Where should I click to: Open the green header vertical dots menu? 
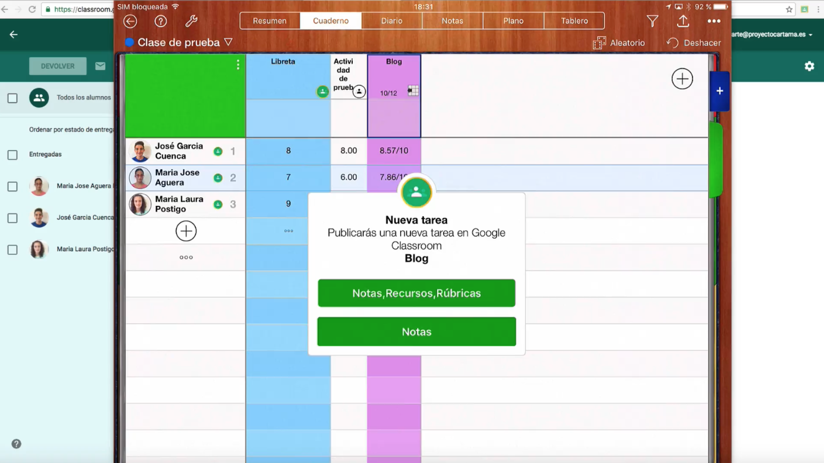tap(238, 65)
